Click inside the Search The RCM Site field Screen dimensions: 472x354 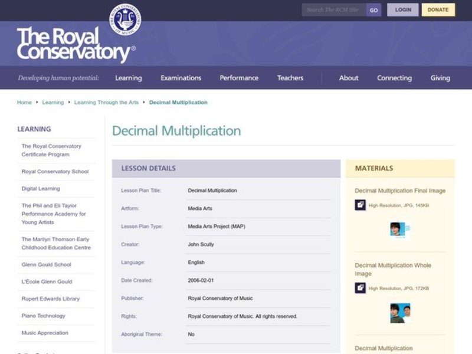pos(333,9)
